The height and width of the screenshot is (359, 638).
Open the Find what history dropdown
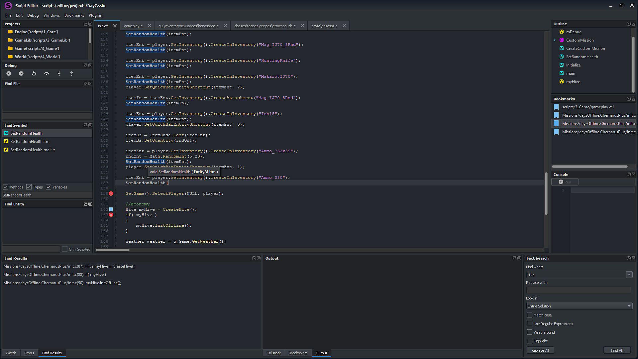point(629,275)
